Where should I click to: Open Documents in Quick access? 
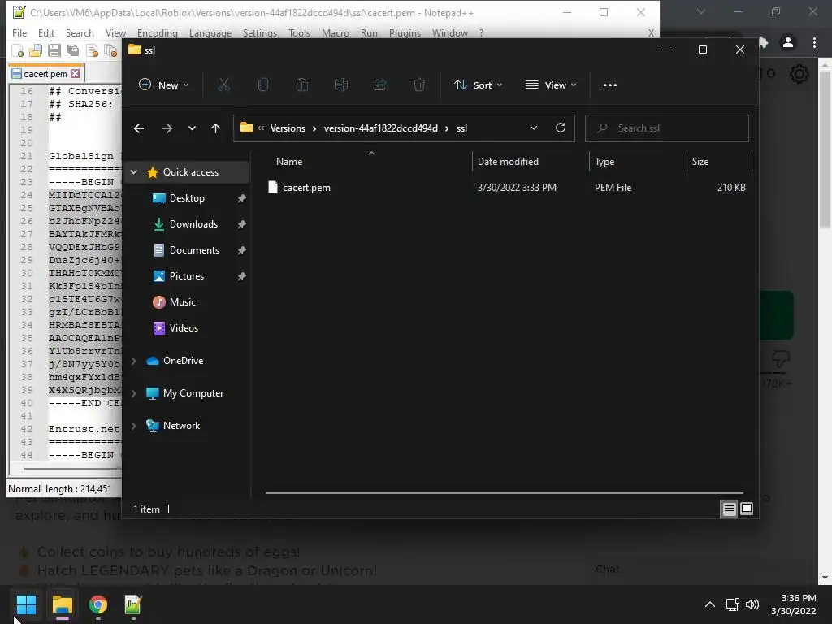click(194, 250)
